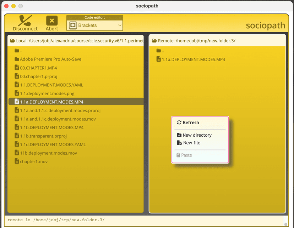Click the file icon of 1.1b.transparent.prproj

point(17,136)
